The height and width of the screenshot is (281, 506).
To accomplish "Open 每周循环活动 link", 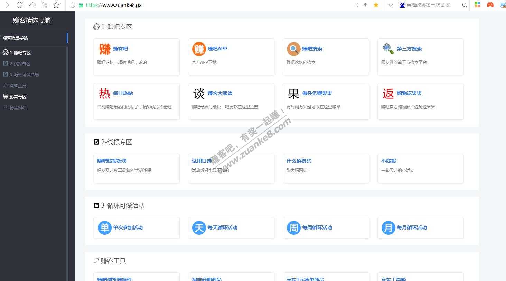I will pyautogui.click(x=317, y=227).
